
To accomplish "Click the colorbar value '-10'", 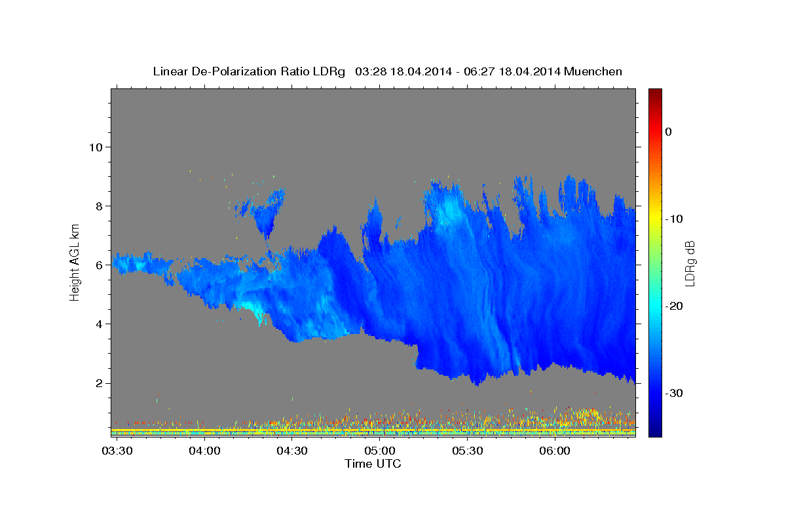I will 674,219.
